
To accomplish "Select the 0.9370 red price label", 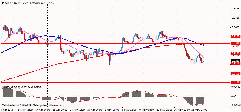I will [236, 37].
